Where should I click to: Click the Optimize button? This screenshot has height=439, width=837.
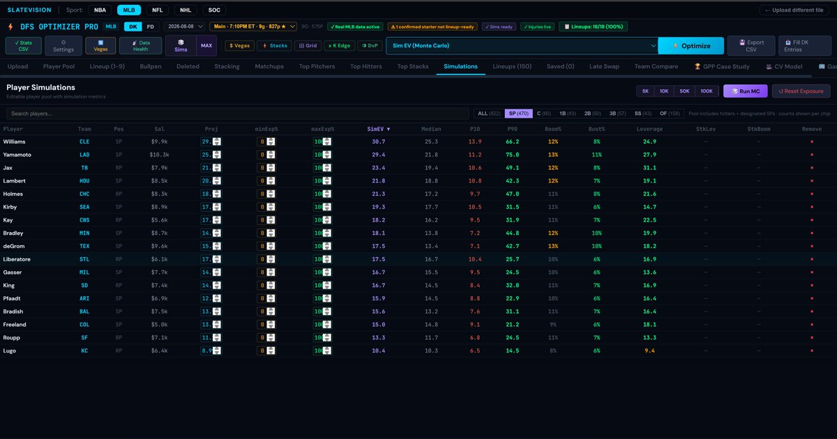(x=691, y=46)
